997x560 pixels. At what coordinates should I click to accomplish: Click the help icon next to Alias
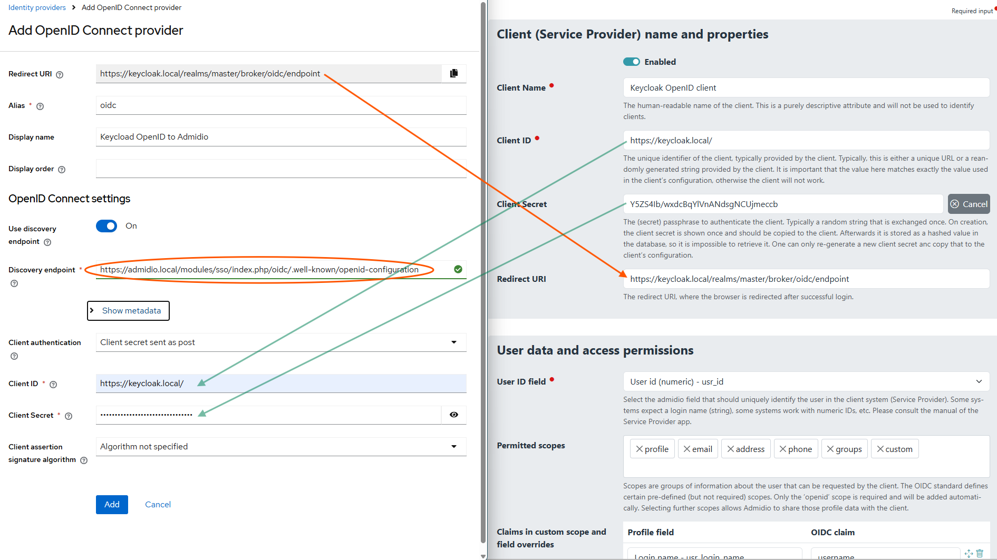tap(40, 106)
